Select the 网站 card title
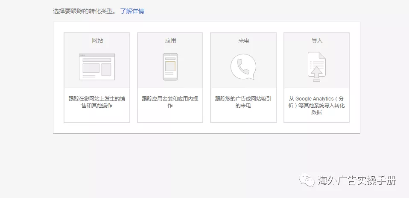Screen dimensions: 409x198 click(97, 40)
